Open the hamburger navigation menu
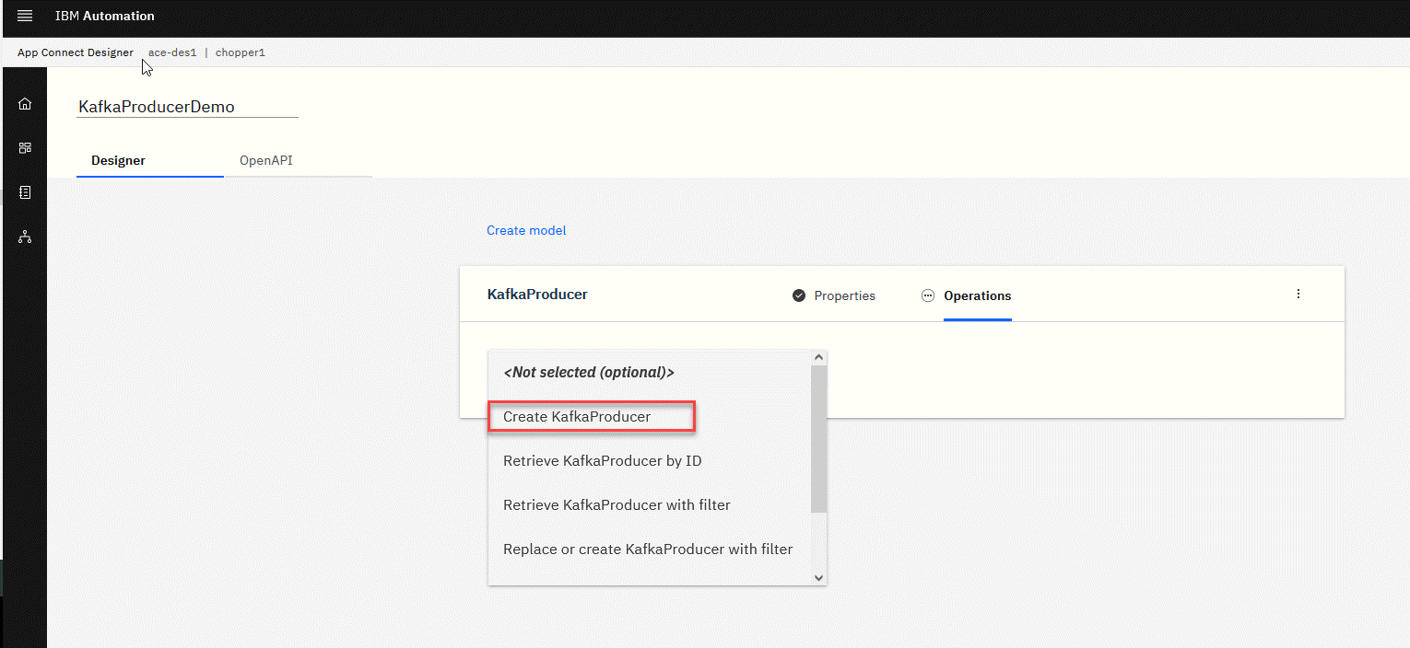Screen dimensions: 1410x648 [25, 16]
